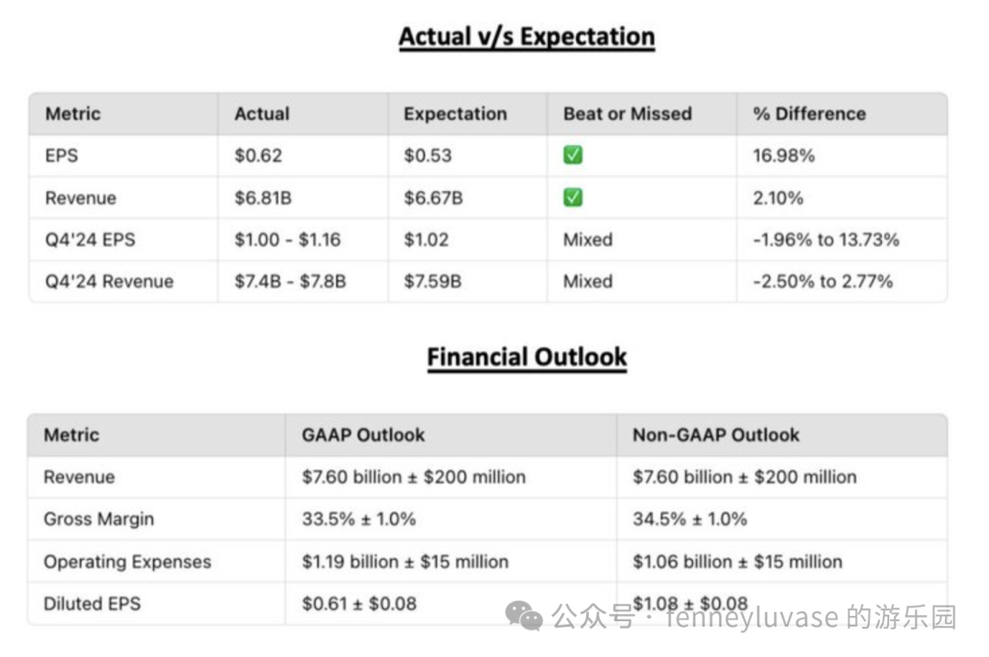
Task: Click the 33.5% ± 1.0% GAAP margin cell
Action: tap(359, 519)
